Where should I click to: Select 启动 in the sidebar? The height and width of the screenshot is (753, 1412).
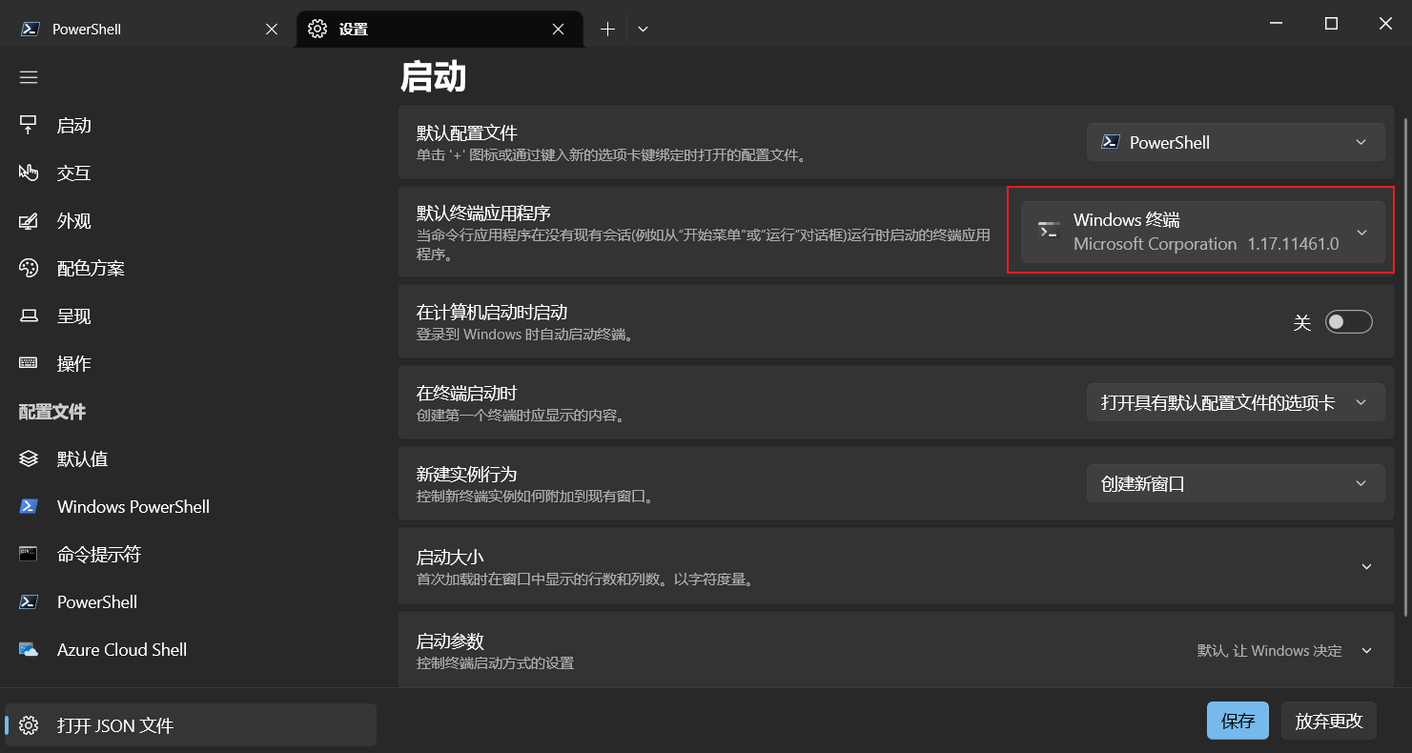(x=191, y=125)
